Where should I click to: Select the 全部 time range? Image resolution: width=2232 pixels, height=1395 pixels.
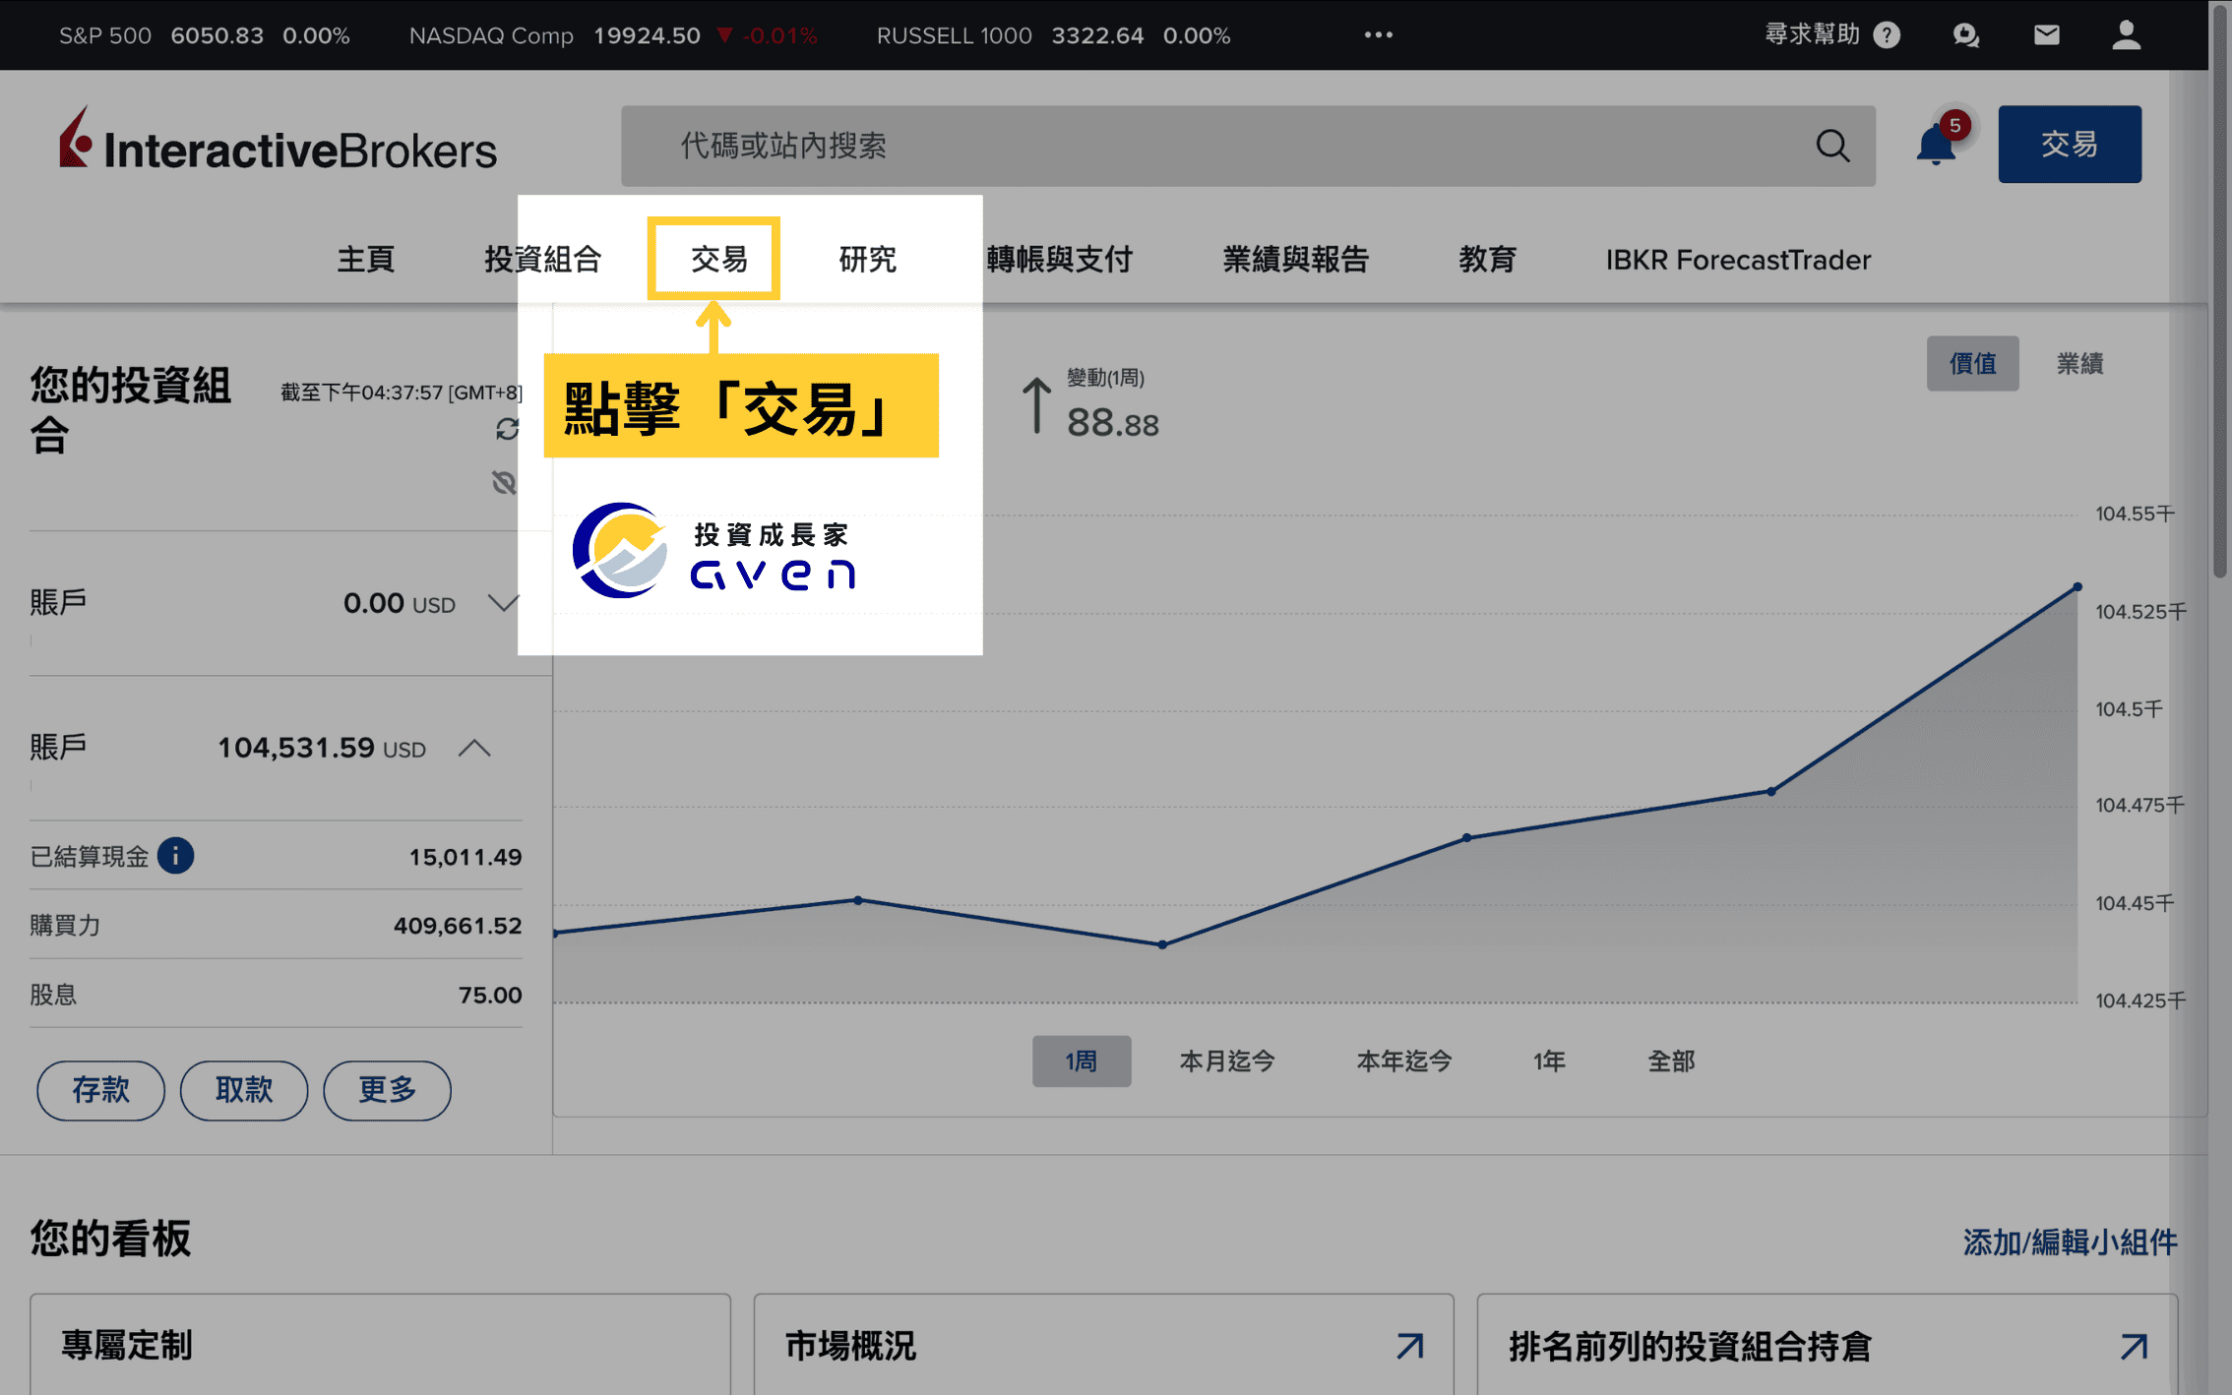(x=1671, y=1061)
